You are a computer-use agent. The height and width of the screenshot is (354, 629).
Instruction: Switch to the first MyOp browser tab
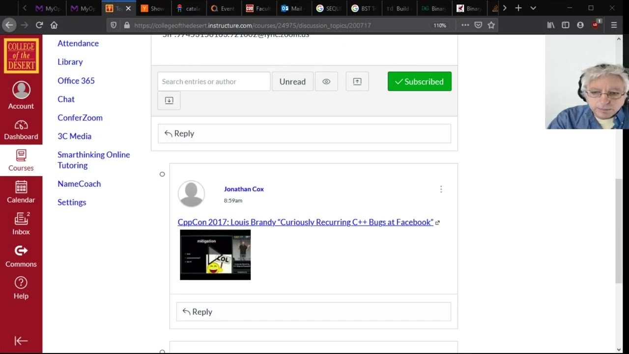48,8
